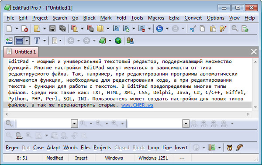Open the Block menu
The height and width of the screenshot is (165, 262).
tap(89, 18)
